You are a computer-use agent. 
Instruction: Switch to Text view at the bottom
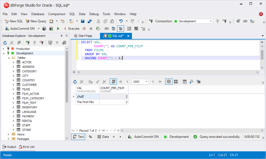79,137
